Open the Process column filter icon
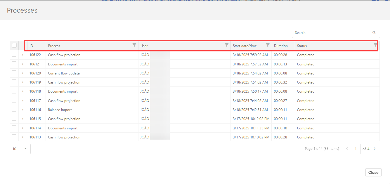Image resolution: width=390 pixels, height=184 pixels. tap(134, 45)
